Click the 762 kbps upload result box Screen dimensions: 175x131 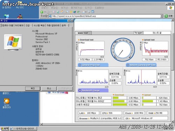click(x=149, y=59)
